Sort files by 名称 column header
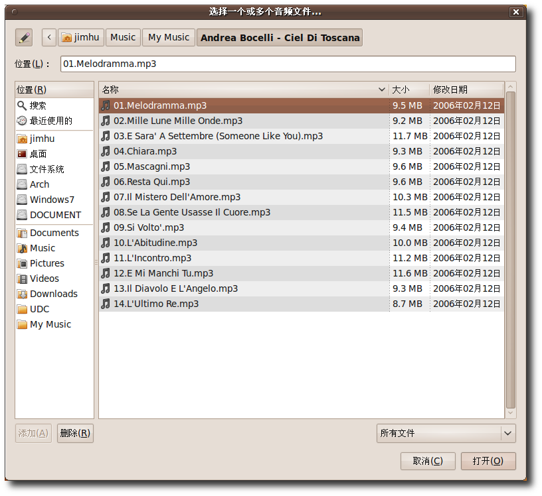 (244, 90)
